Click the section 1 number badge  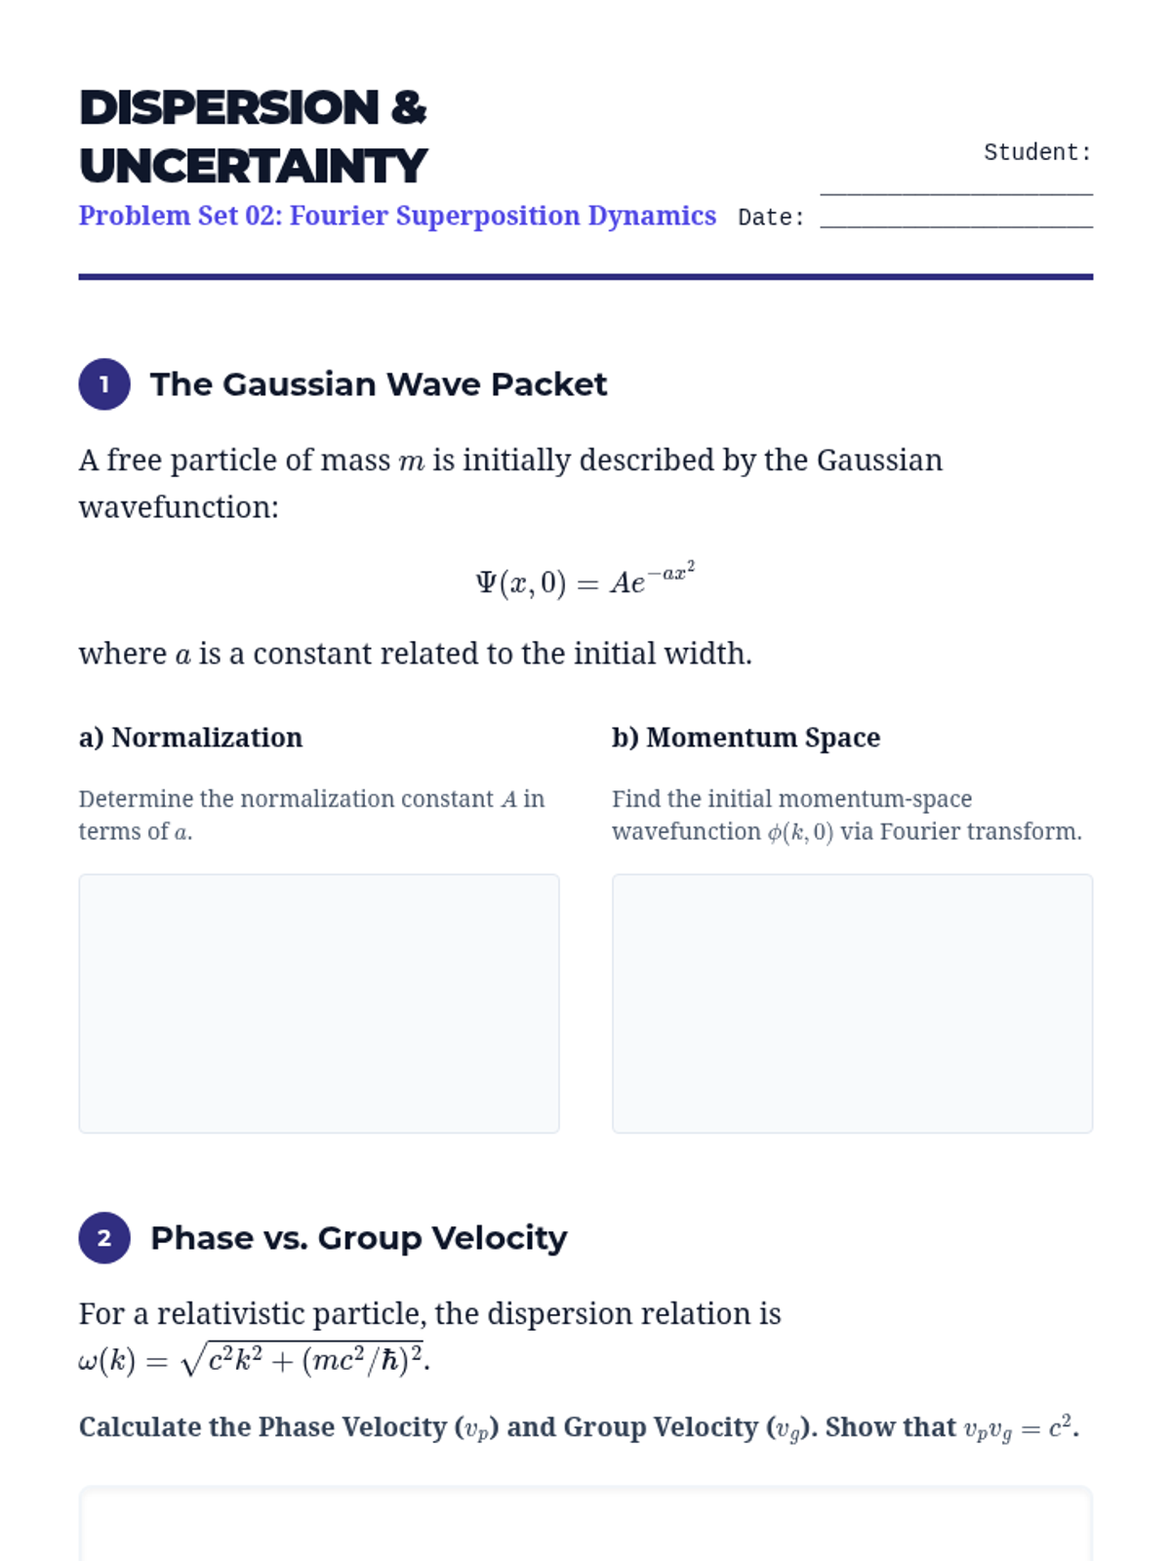(x=104, y=384)
